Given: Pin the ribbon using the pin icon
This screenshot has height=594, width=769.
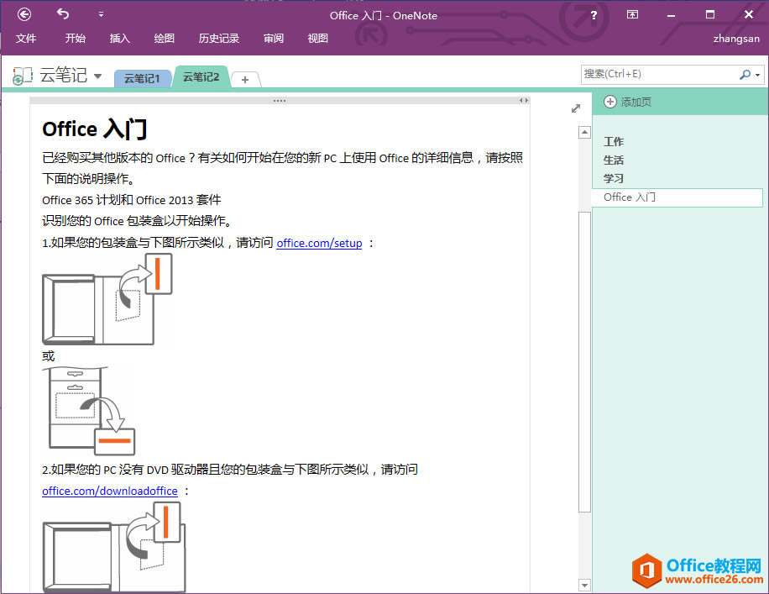Looking at the screenshot, I should [x=632, y=14].
